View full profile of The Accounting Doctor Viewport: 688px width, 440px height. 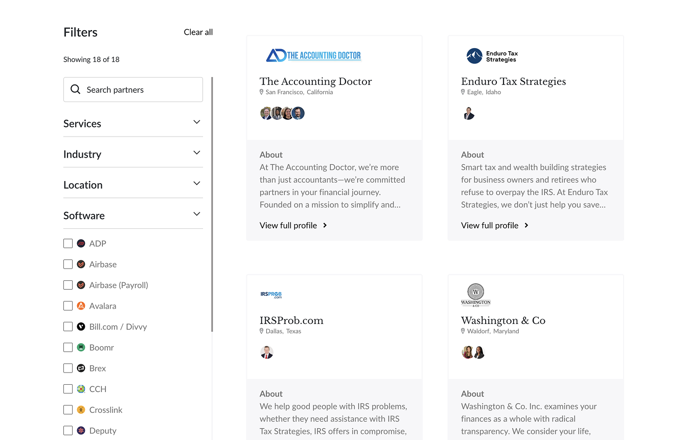293,225
